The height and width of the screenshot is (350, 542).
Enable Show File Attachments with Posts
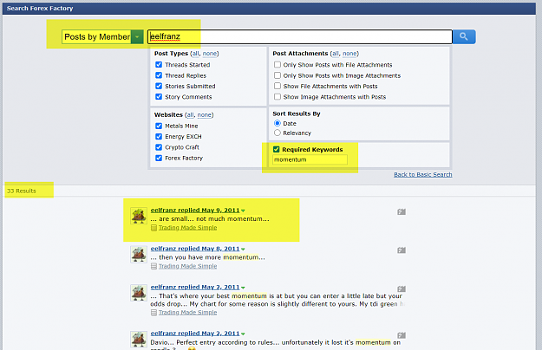[278, 86]
